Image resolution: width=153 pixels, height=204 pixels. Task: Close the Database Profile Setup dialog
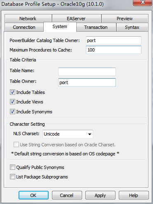click(x=143, y=2)
